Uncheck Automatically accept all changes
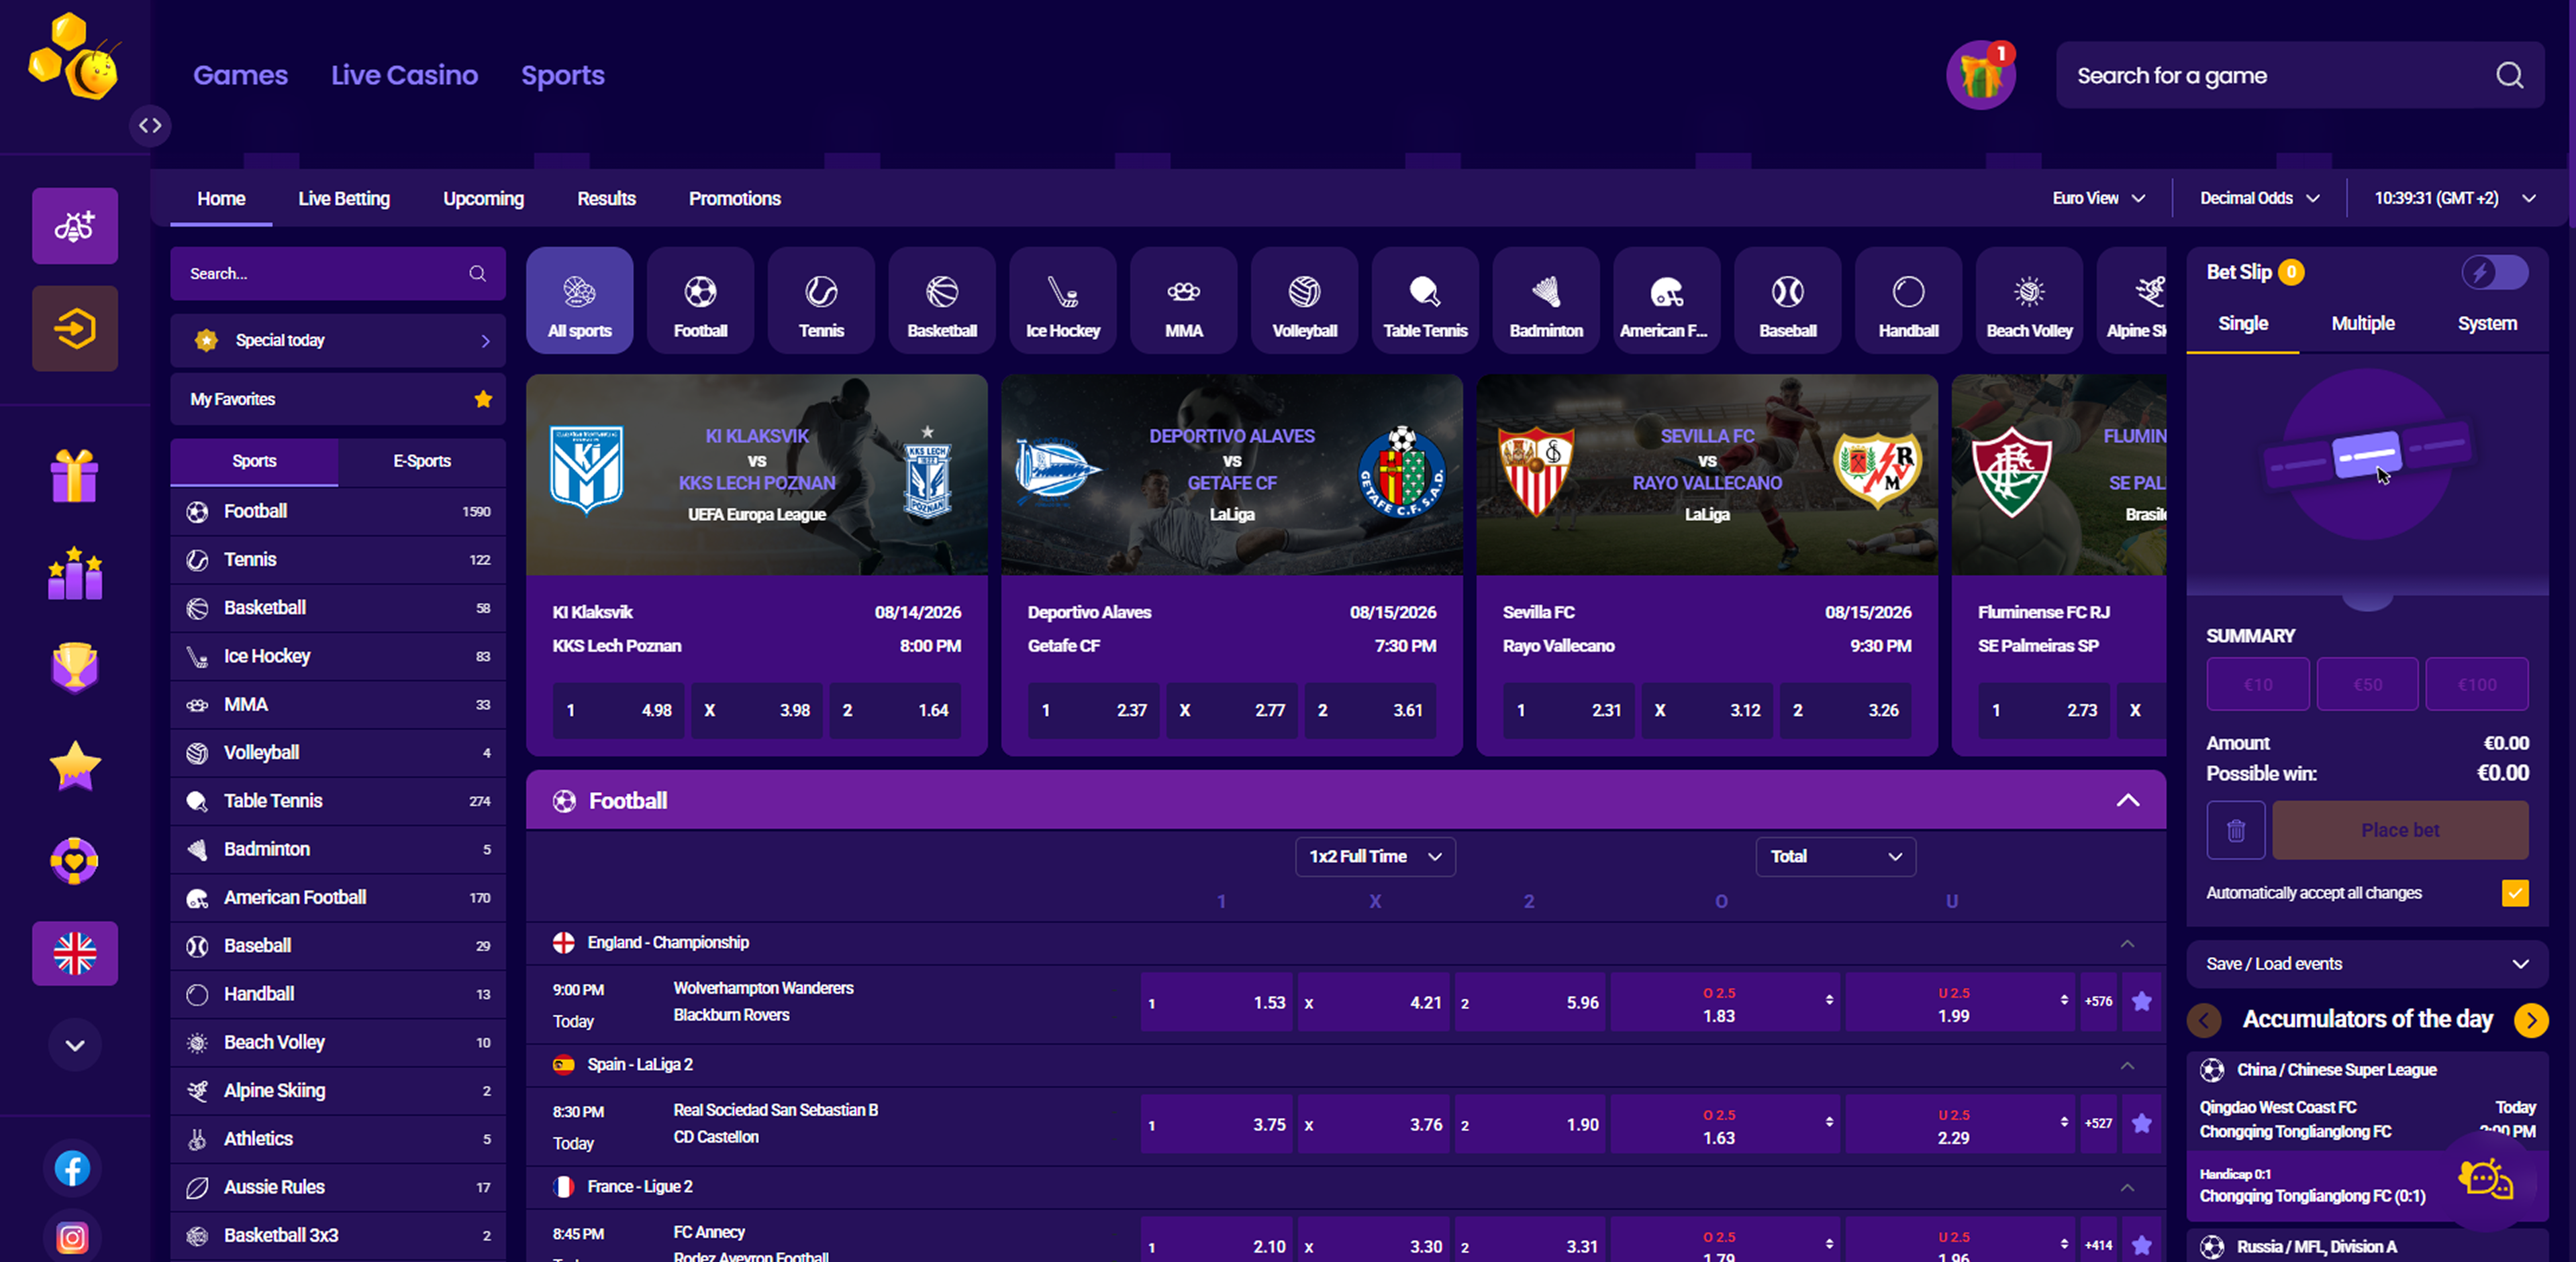Screen dimensions: 2576x1262 2515,893
